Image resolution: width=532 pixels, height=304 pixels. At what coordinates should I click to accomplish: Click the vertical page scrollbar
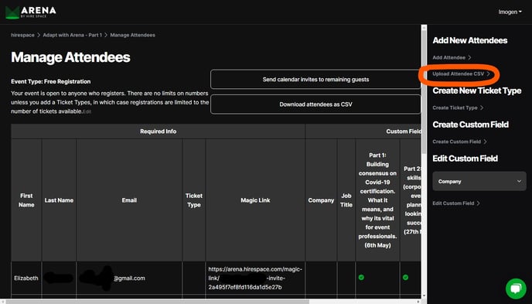coord(424,91)
